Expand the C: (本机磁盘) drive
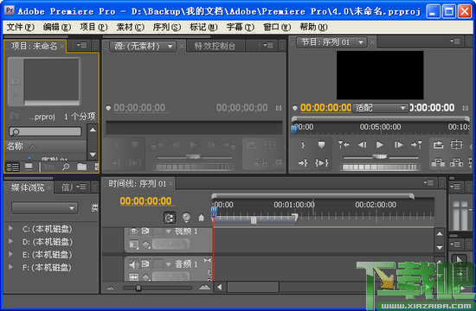This screenshot has width=476, height=311. [10, 229]
